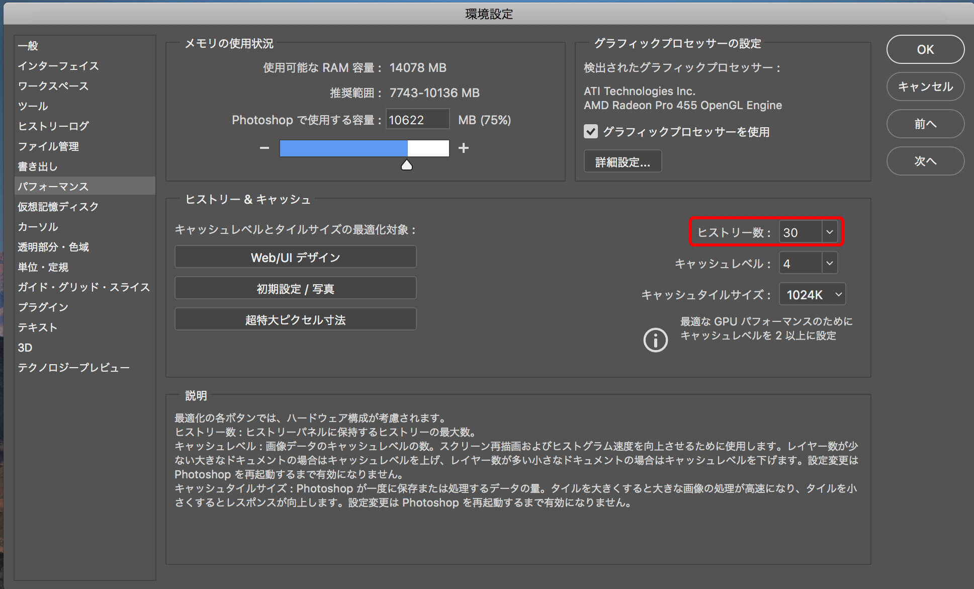Screen dimensions: 974x589
Task: Open 詳細設定... for graphics processor
Action: (623, 162)
